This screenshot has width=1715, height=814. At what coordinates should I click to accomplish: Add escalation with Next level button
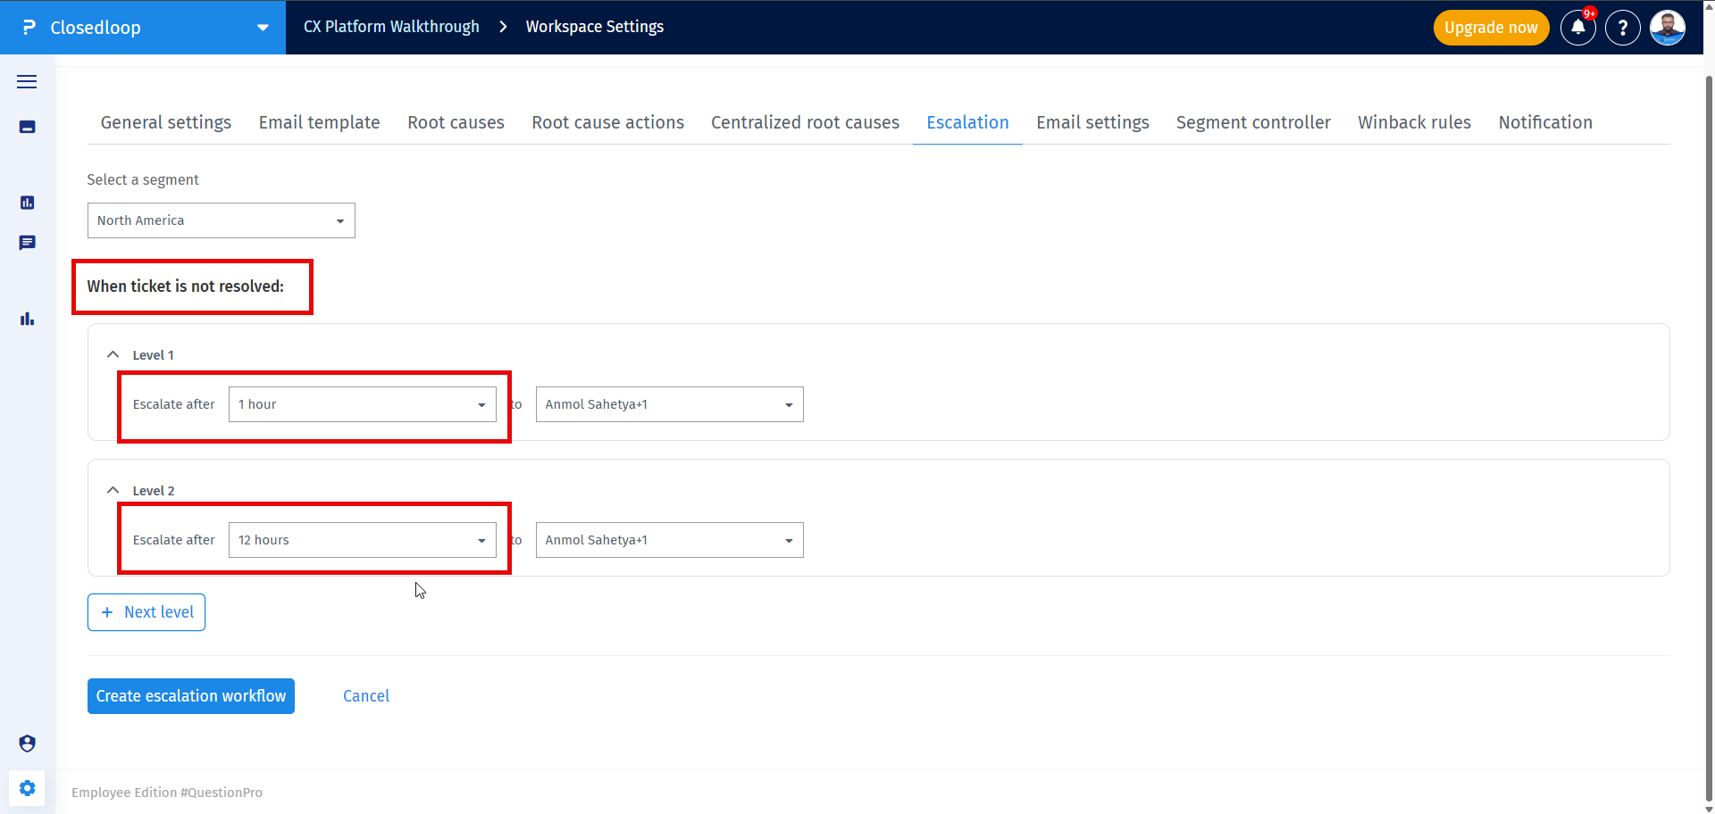(x=146, y=612)
